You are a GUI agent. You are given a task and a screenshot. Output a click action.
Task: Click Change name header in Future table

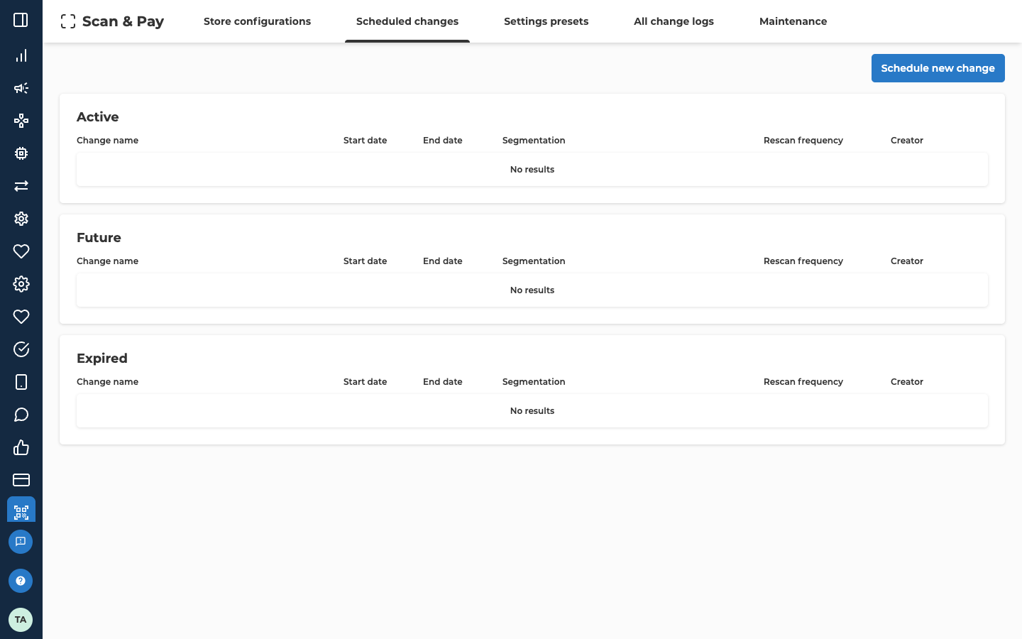[108, 261]
